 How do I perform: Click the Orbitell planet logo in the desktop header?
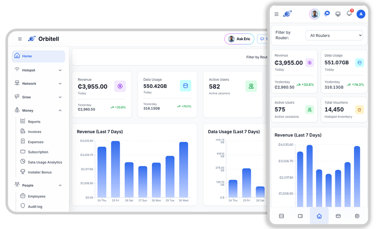(x=32, y=39)
